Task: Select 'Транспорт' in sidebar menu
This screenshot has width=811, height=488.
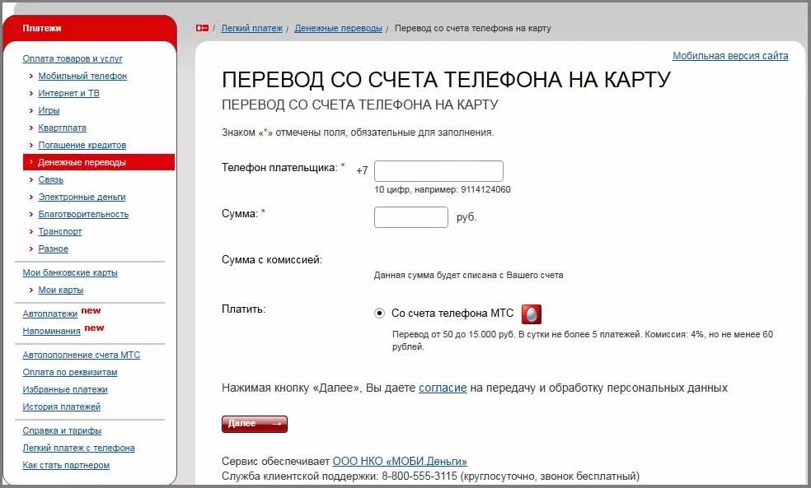Action: point(60,232)
